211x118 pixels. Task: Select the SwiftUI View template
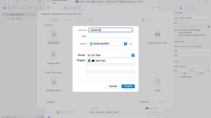pos(53,85)
